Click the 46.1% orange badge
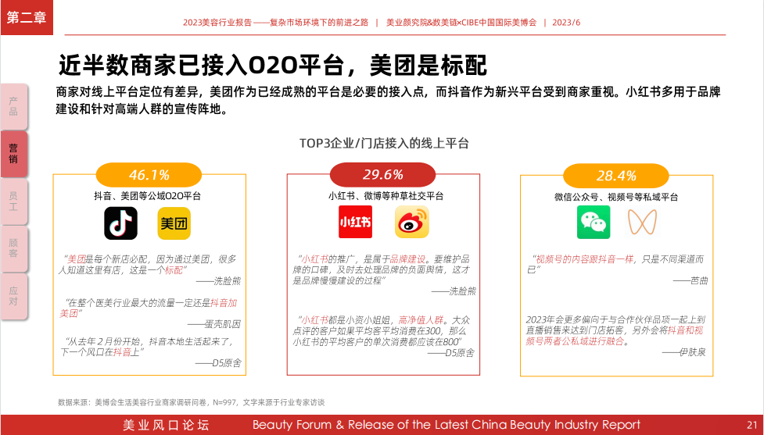This screenshot has height=435, width=764. [x=149, y=175]
